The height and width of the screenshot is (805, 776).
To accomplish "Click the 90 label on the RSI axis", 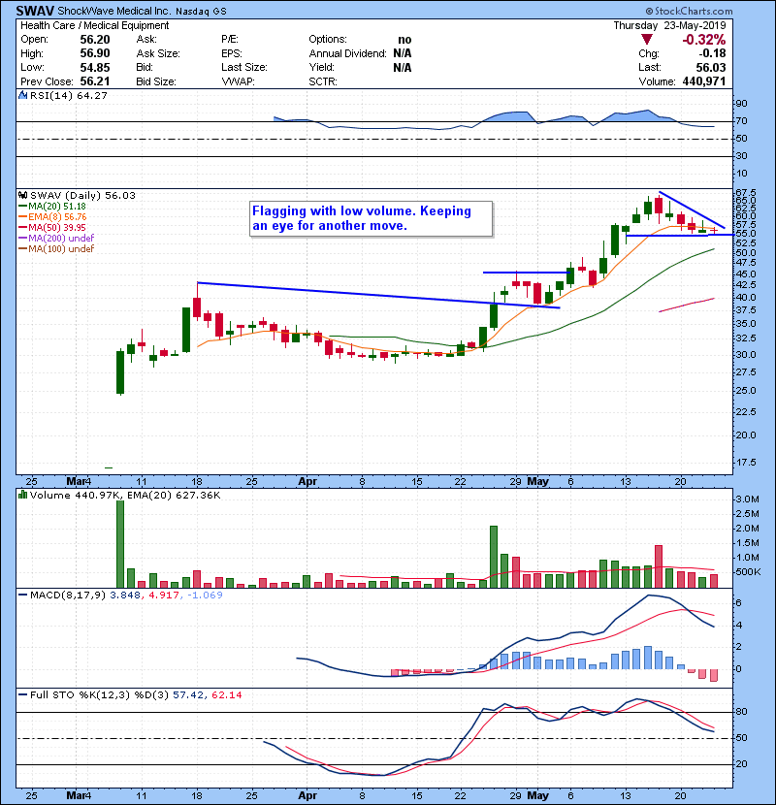I will tap(742, 104).
